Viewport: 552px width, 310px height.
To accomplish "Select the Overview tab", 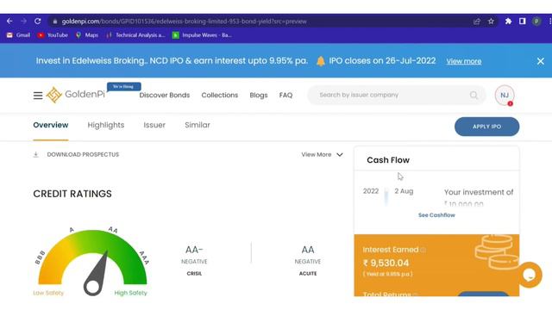I will point(51,125).
